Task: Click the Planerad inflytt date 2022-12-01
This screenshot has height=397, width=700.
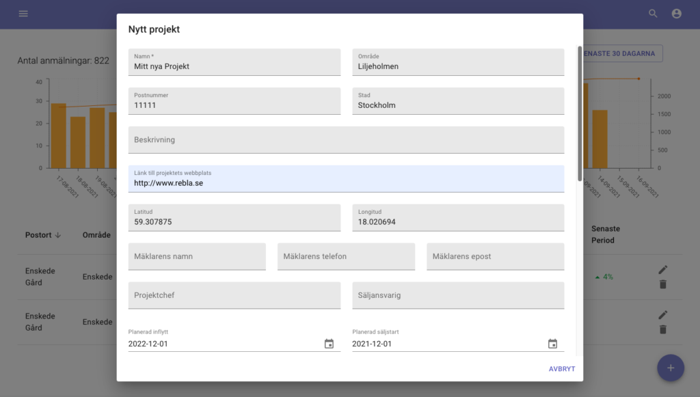Action: (148, 344)
